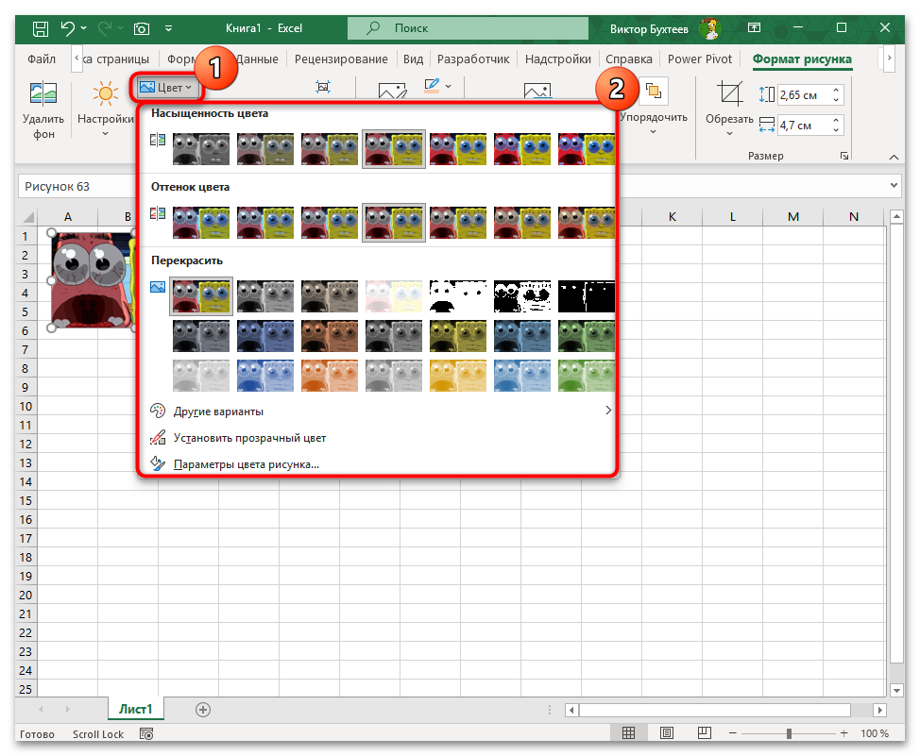Apply the dark blue recolor thumbnail
The height and width of the screenshot is (756, 920).
265,336
